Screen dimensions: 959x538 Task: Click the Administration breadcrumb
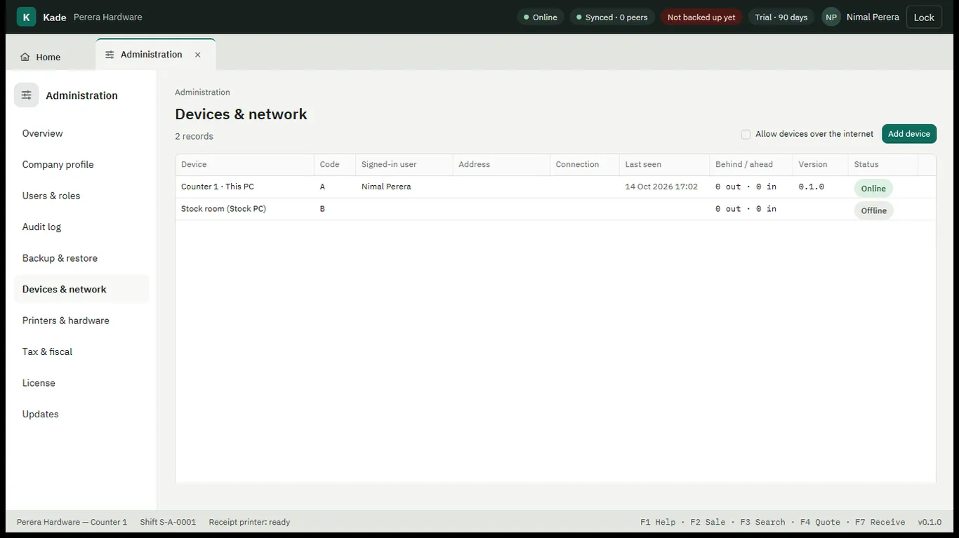[202, 92]
